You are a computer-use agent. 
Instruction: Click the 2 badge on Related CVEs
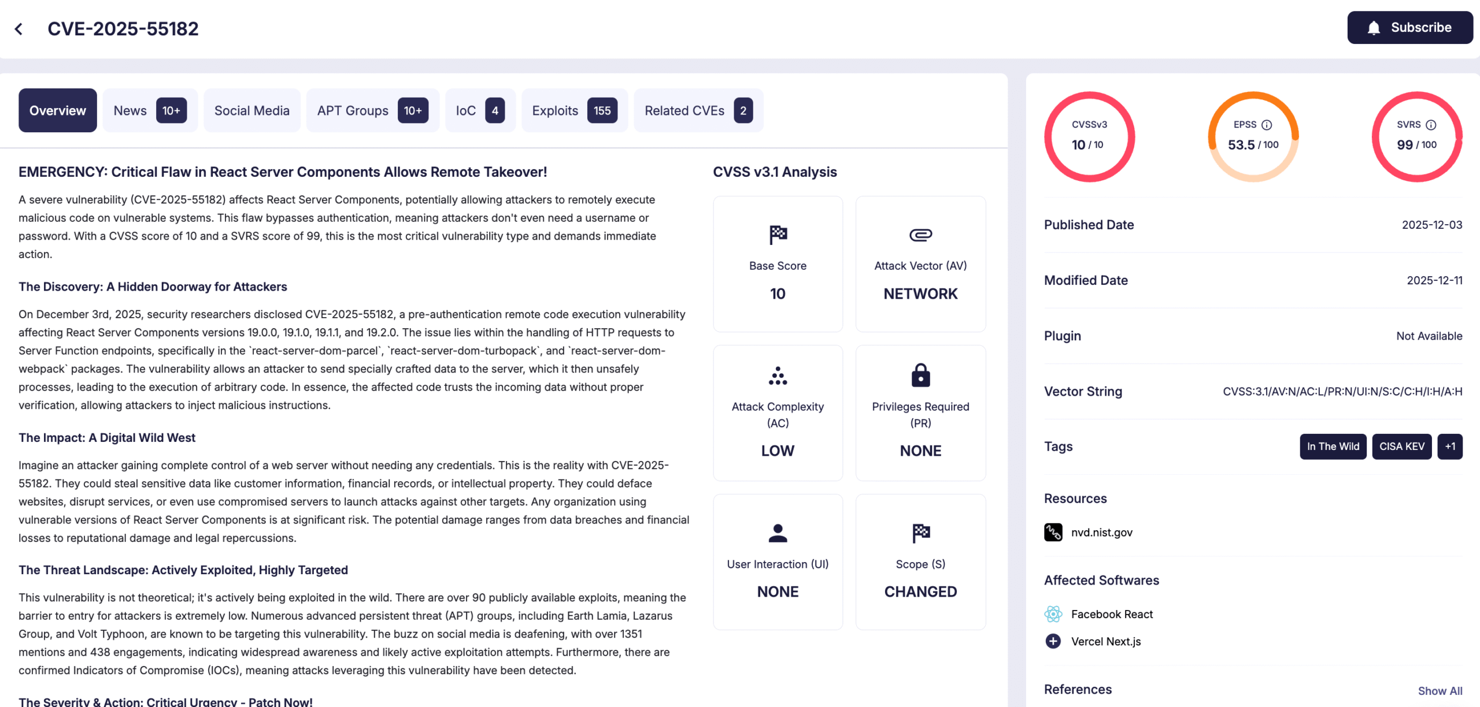(743, 110)
